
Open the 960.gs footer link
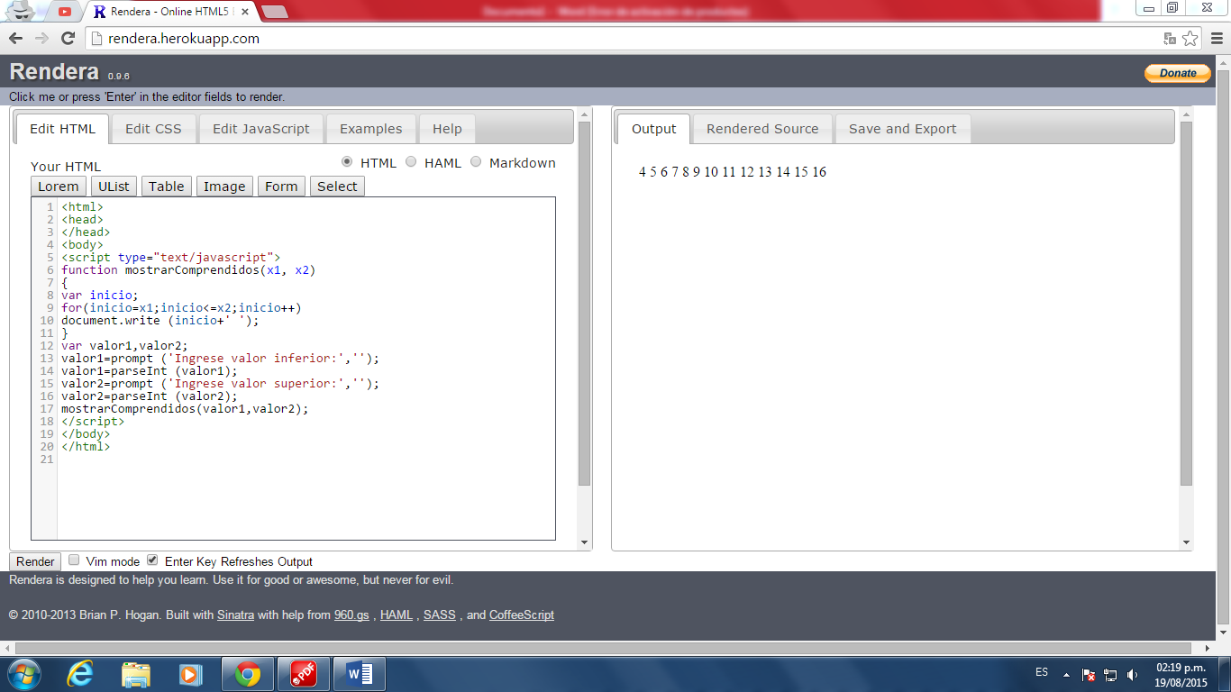[x=351, y=615]
